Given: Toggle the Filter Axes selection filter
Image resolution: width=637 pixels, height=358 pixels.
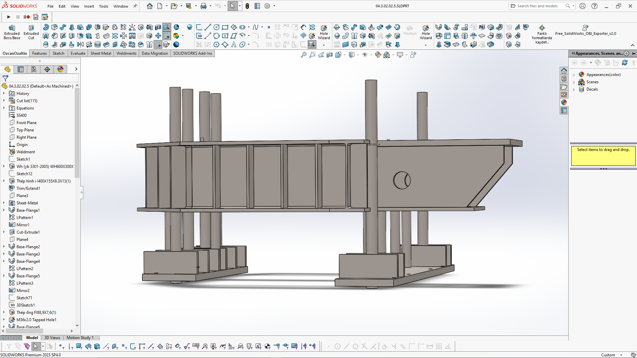Looking at the screenshot, I should [106, 346].
